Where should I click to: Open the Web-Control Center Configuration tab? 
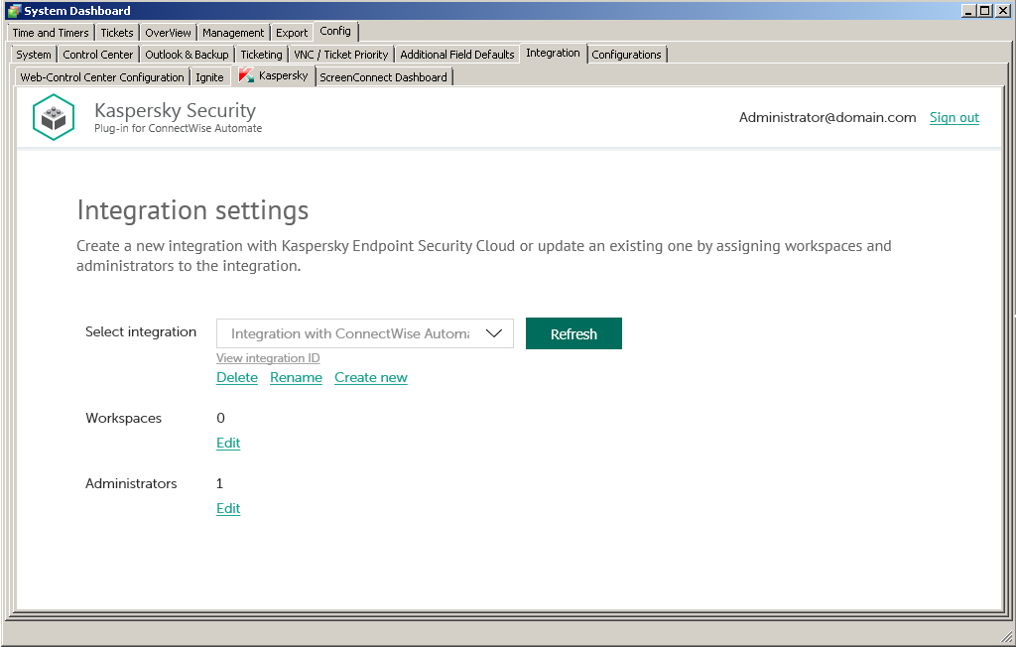102,76
